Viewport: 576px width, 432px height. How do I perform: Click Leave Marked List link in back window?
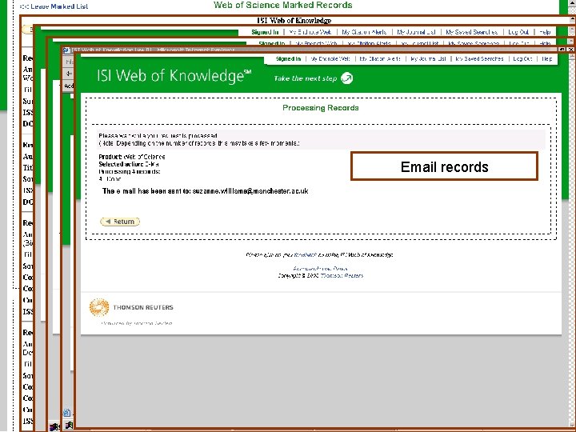54,6
